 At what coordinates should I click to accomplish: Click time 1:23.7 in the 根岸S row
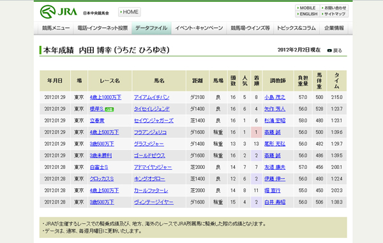pyautogui.click(x=336, y=109)
